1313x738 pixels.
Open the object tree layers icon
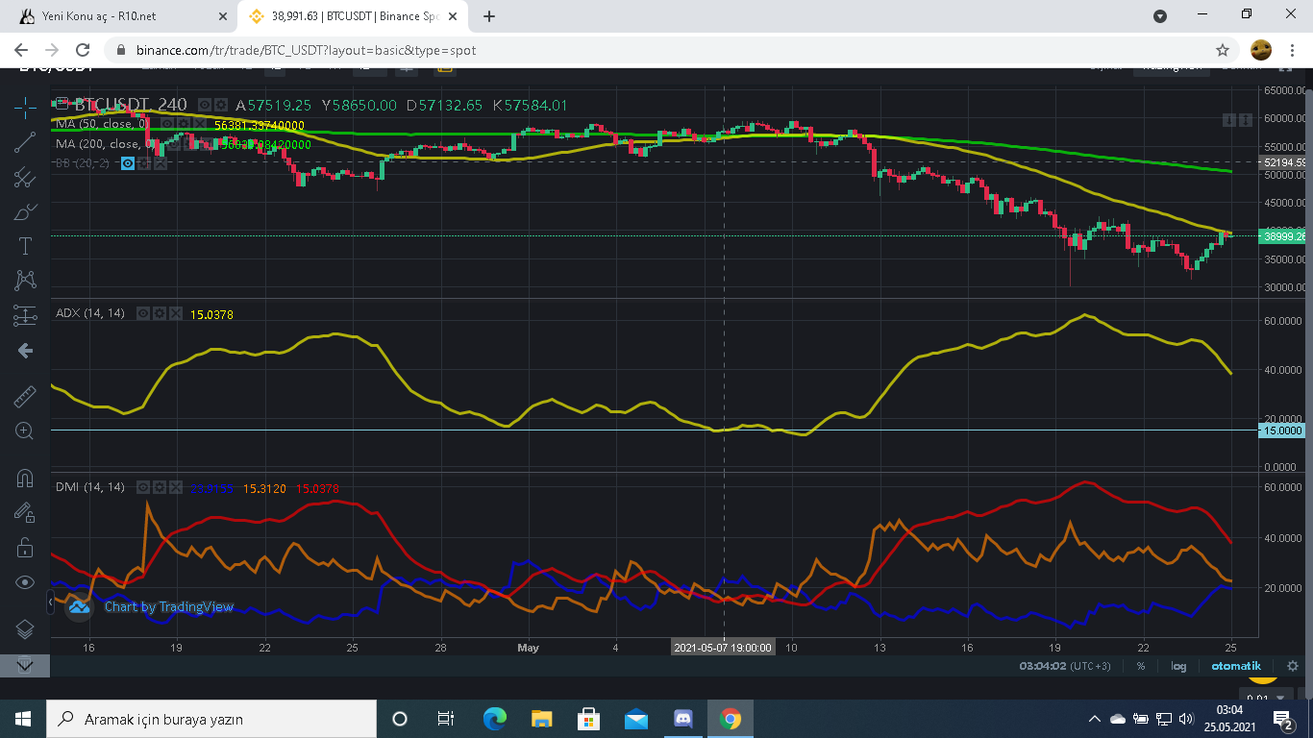(25, 629)
